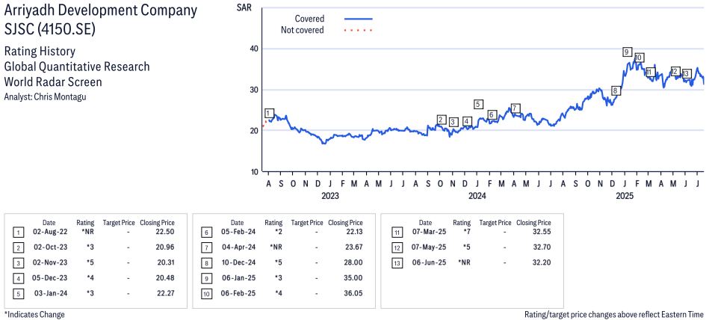712x320 pixels.
Task: Select chart marker 2 on the price line
Action: [x=441, y=120]
